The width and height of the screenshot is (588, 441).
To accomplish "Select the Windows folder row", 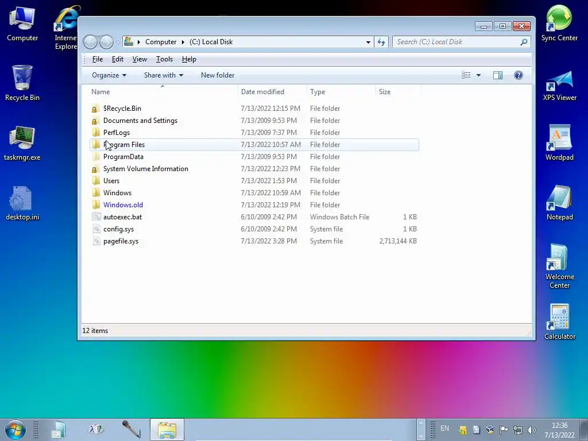I will point(254,193).
